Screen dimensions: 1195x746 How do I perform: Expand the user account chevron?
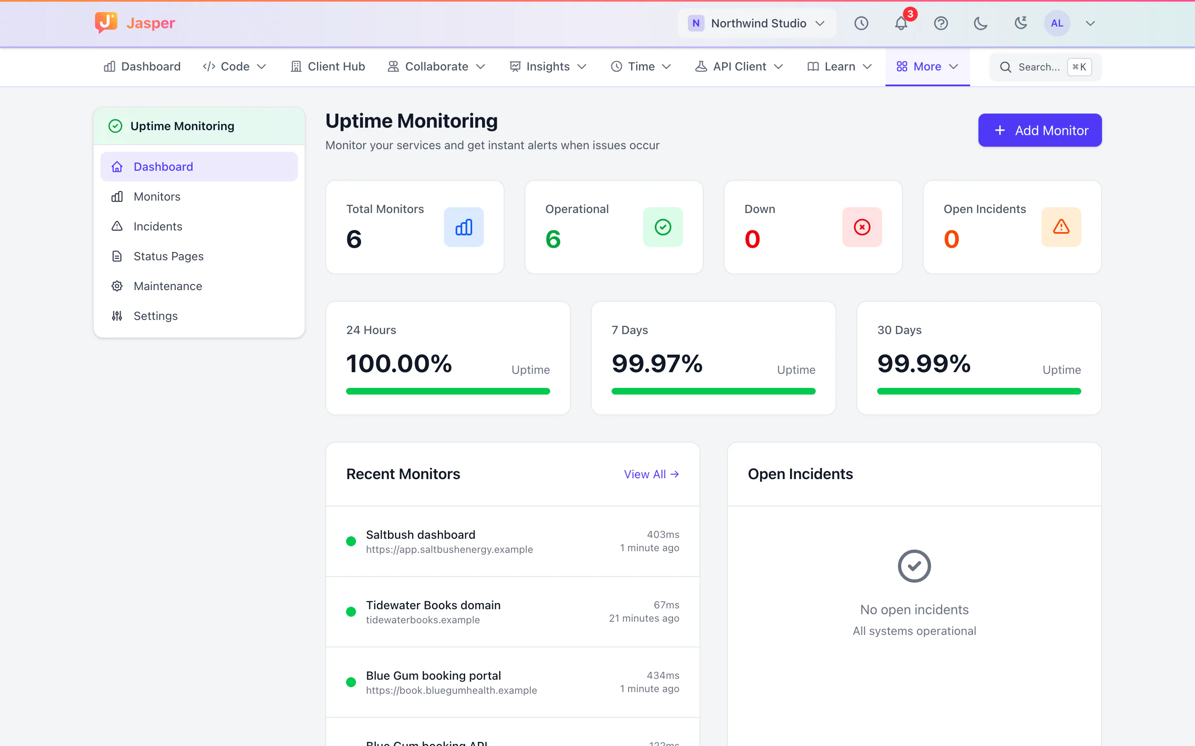(x=1090, y=23)
